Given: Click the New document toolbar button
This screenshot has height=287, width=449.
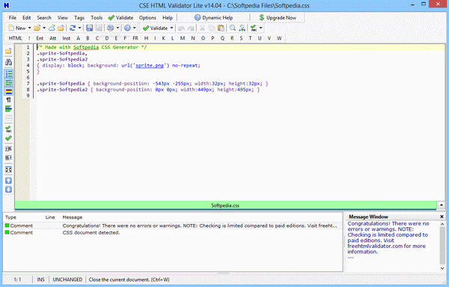Looking at the screenshot, I should click(17, 28).
